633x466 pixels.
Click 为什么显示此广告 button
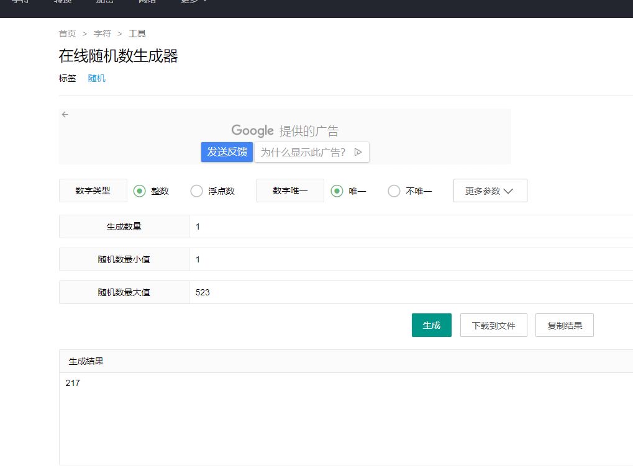tap(303, 152)
